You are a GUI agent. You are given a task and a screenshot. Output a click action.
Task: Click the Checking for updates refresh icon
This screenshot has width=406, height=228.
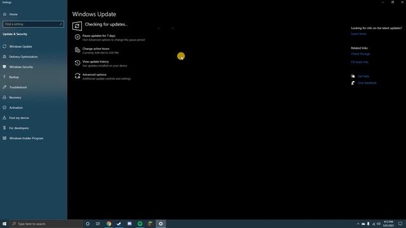pyautogui.click(x=77, y=26)
